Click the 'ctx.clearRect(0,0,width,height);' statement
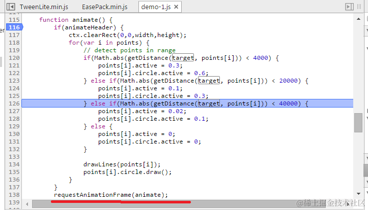 click(x=127, y=35)
